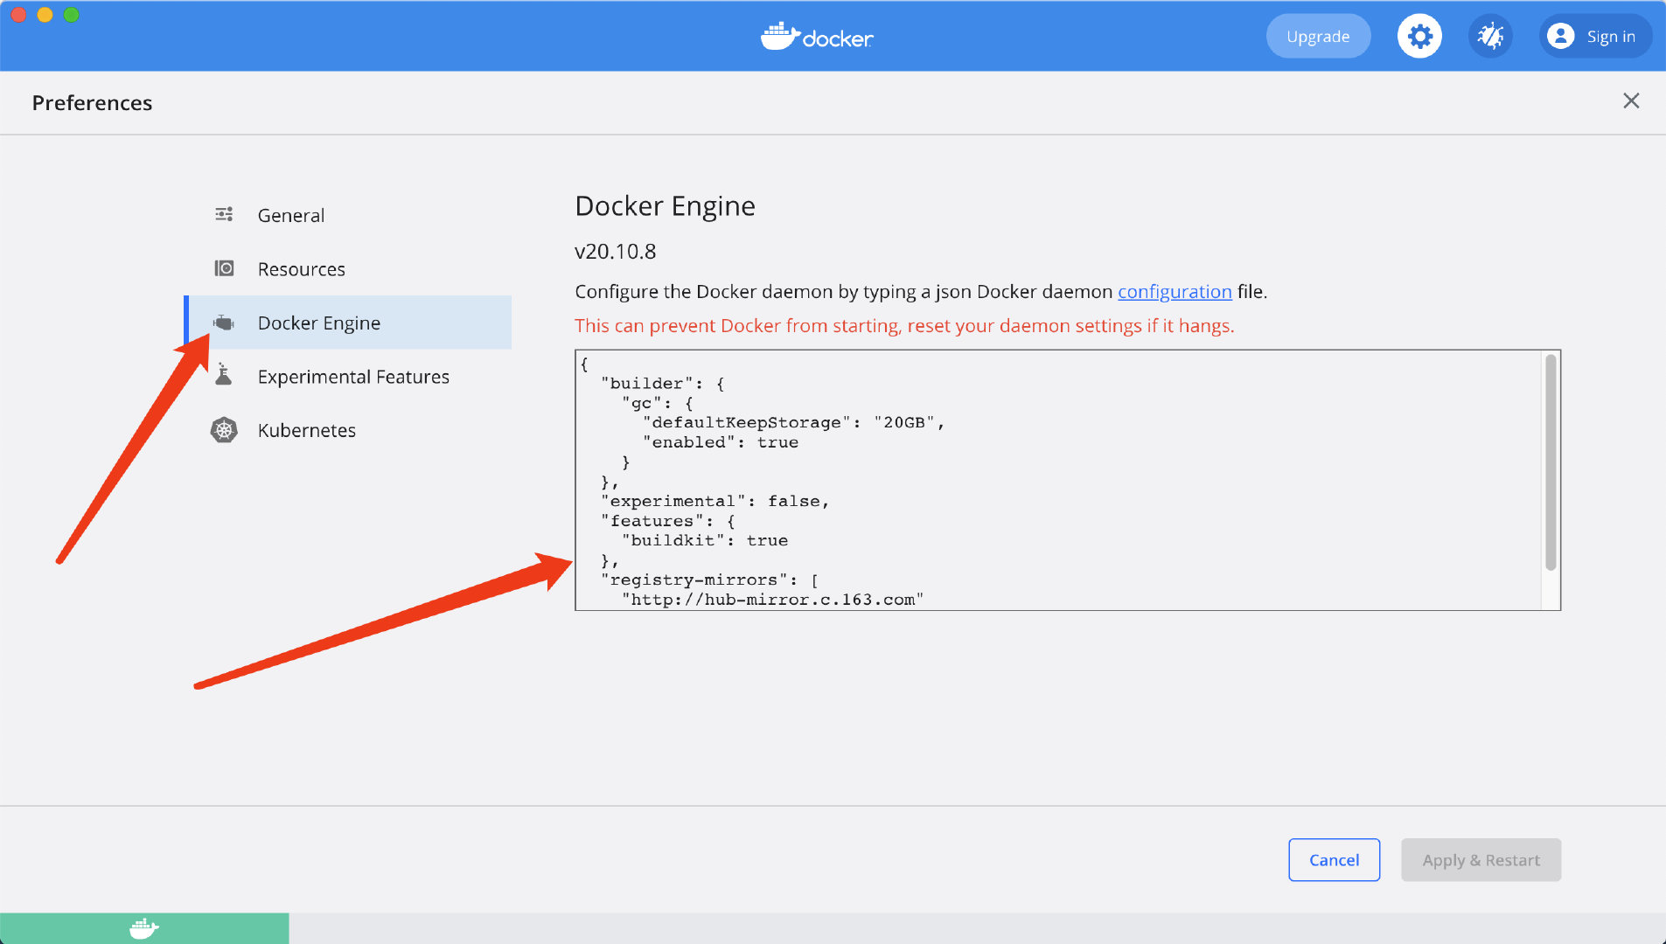Click the "registry-mirrors" line

(x=709, y=580)
